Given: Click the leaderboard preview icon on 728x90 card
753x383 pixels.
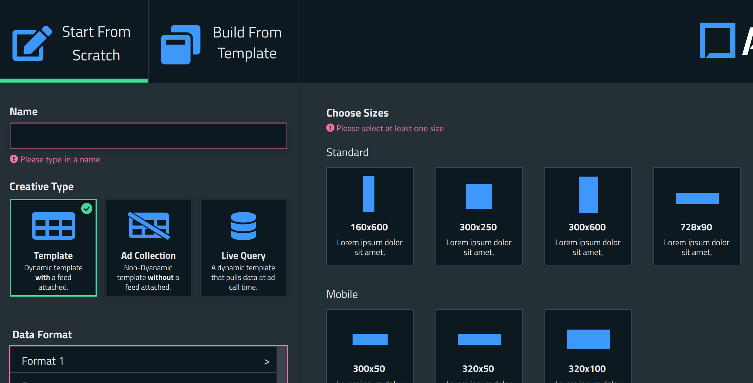Looking at the screenshot, I should tap(697, 199).
